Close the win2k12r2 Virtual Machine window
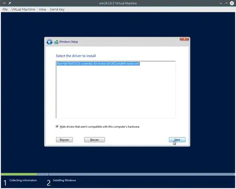236x189 pixels. coord(232,3)
